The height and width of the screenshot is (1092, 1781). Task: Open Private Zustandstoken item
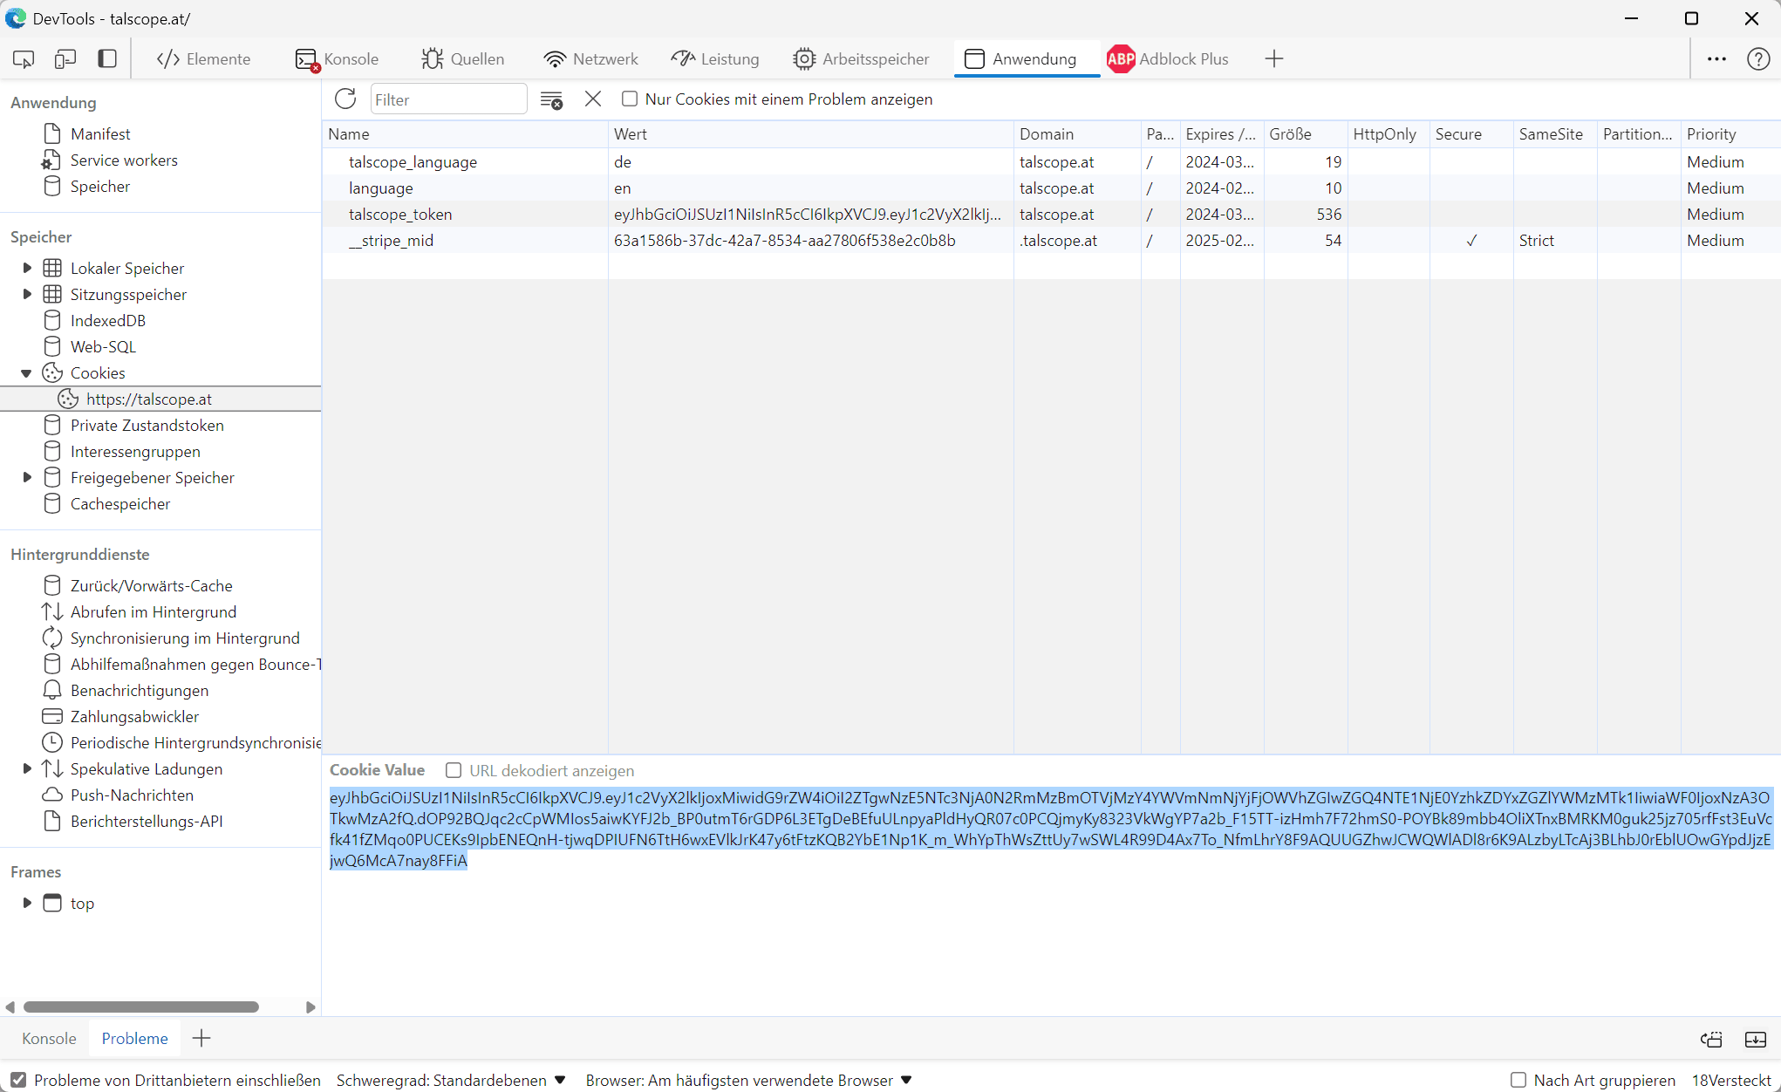(147, 425)
